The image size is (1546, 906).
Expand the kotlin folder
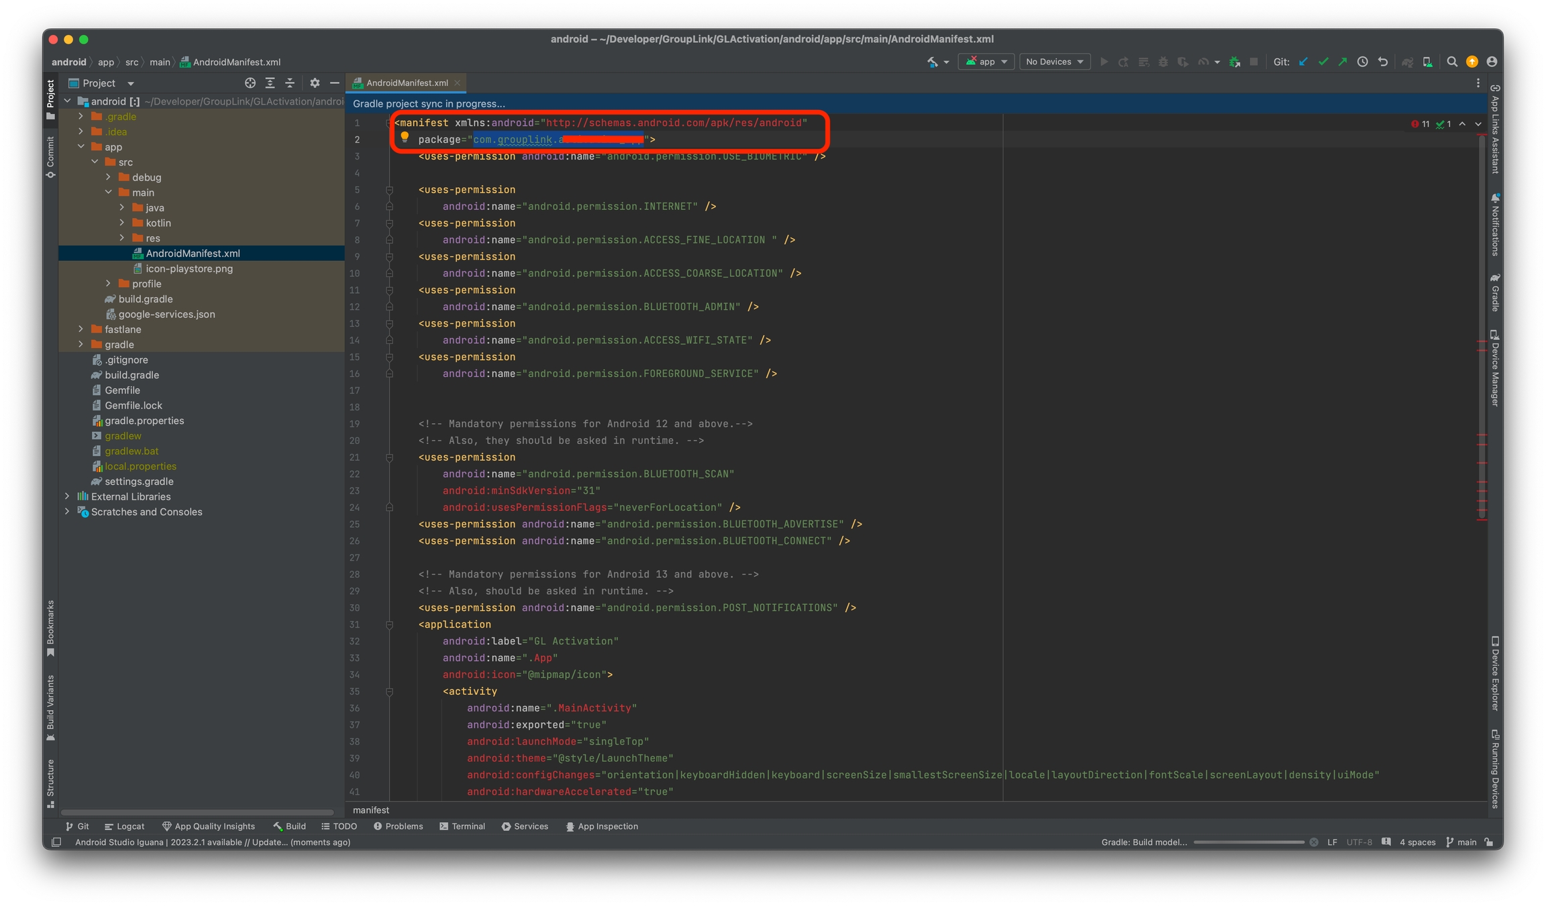point(122,223)
